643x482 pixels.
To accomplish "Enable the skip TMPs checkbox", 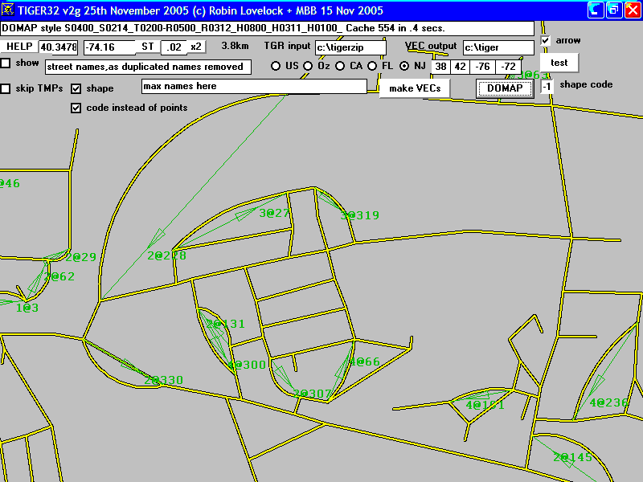I will coord(6,88).
